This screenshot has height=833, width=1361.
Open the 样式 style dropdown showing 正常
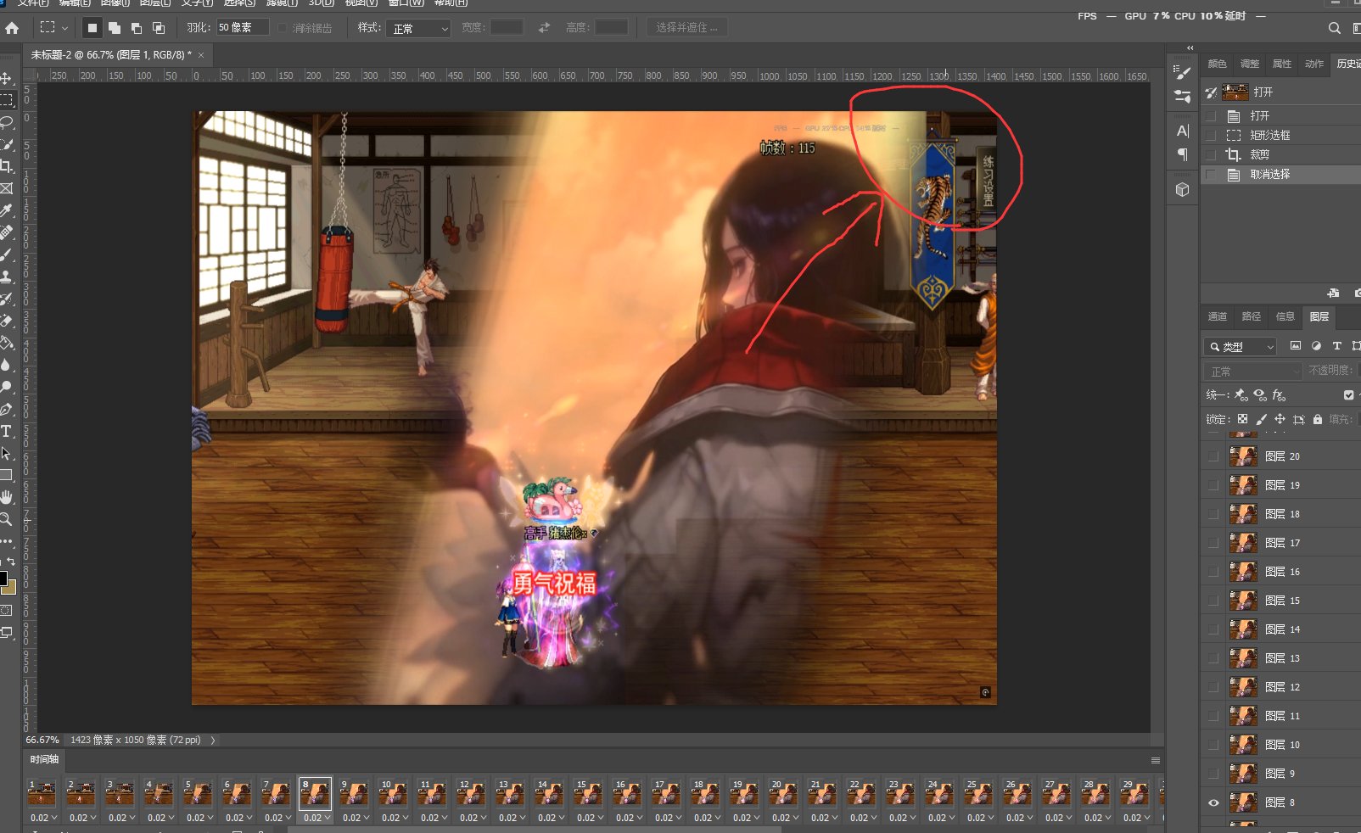pyautogui.click(x=418, y=28)
